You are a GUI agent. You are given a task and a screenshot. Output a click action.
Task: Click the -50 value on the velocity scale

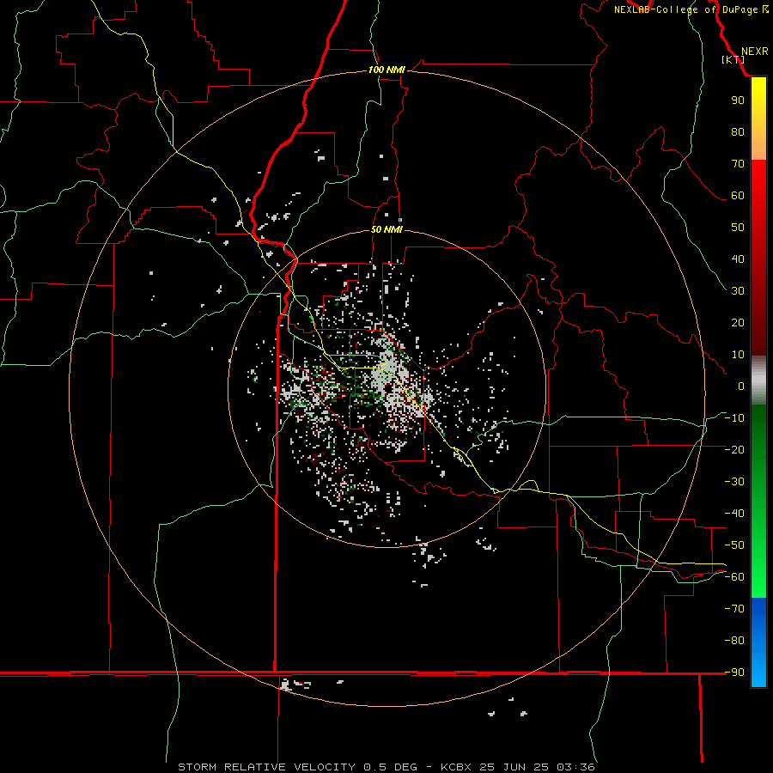(734, 545)
